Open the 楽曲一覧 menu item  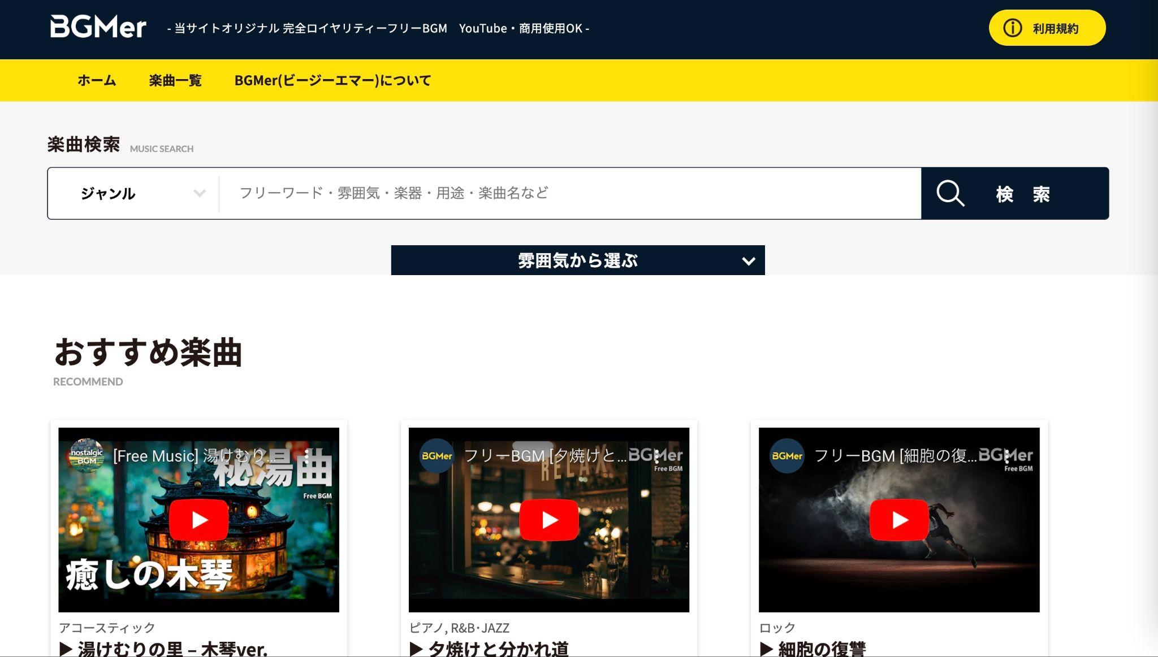point(175,81)
